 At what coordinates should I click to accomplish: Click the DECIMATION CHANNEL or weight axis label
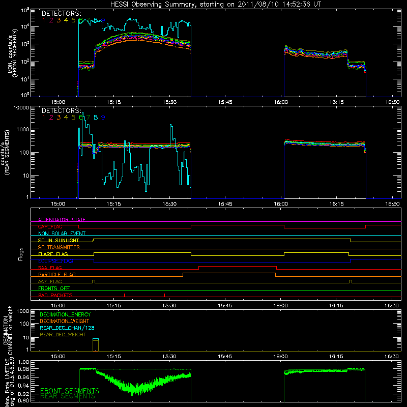click(x=7, y=330)
